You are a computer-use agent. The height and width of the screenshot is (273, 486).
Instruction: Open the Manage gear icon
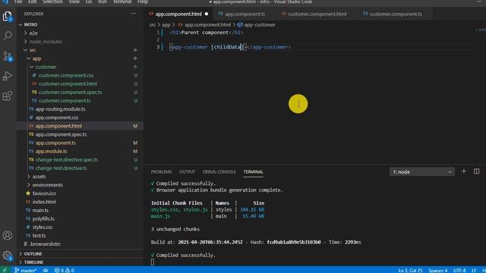tap(7, 256)
